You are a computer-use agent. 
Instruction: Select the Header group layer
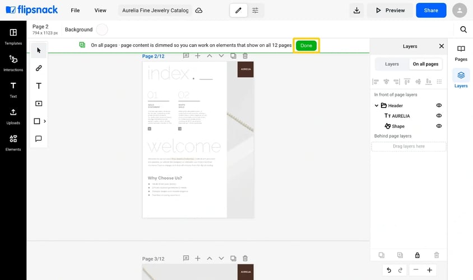[392, 106]
